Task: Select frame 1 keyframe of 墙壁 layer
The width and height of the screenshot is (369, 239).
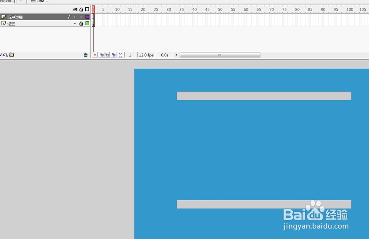Action: (93, 23)
